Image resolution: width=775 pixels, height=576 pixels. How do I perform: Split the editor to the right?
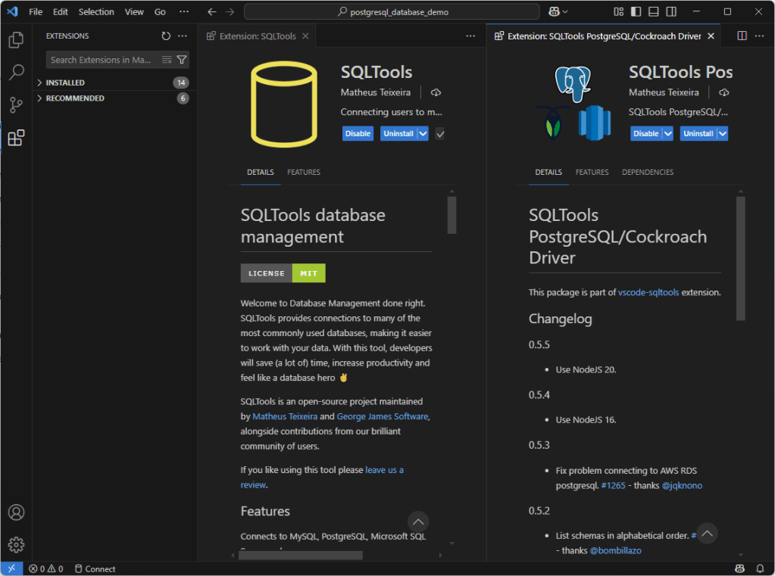[742, 36]
